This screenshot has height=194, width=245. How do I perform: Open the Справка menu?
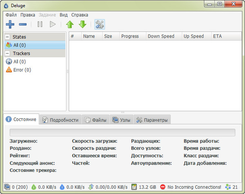[80, 14]
